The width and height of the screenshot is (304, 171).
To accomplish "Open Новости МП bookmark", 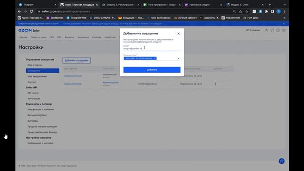I will click(x=231, y=18).
